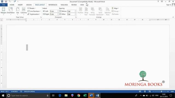Image resolution: width=175 pixels, height=98 pixels.
Task: Click the zoom slider handle
Action: [x=162, y=91]
